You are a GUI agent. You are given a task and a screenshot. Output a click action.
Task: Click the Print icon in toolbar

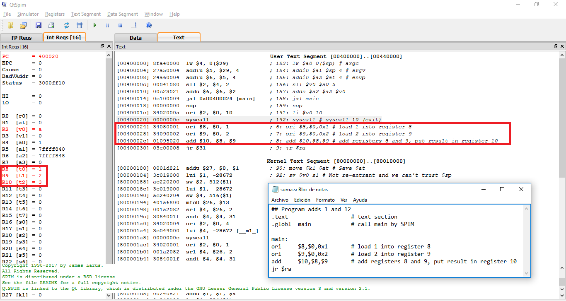point(51,25)
